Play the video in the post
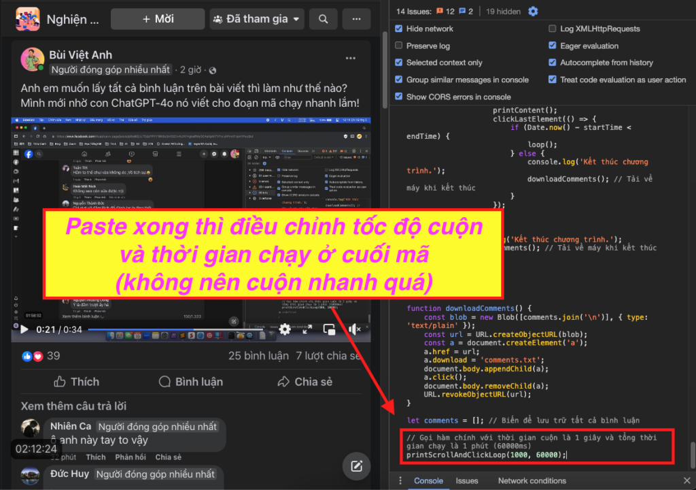 tap(24, 329)
